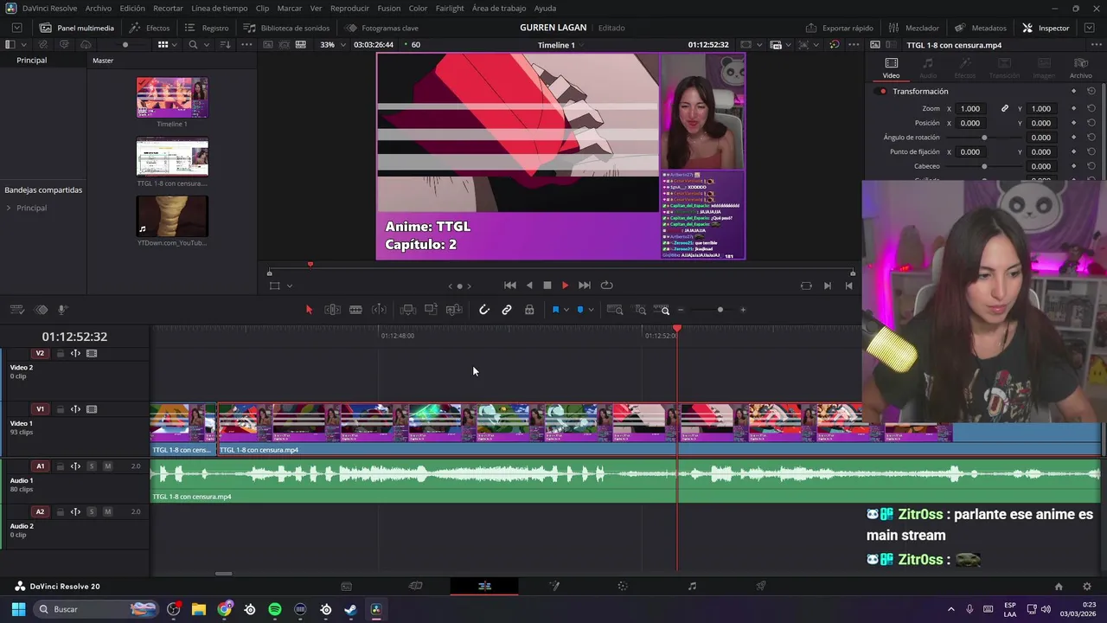Stop viewer playback

click(x=547, y=286)
